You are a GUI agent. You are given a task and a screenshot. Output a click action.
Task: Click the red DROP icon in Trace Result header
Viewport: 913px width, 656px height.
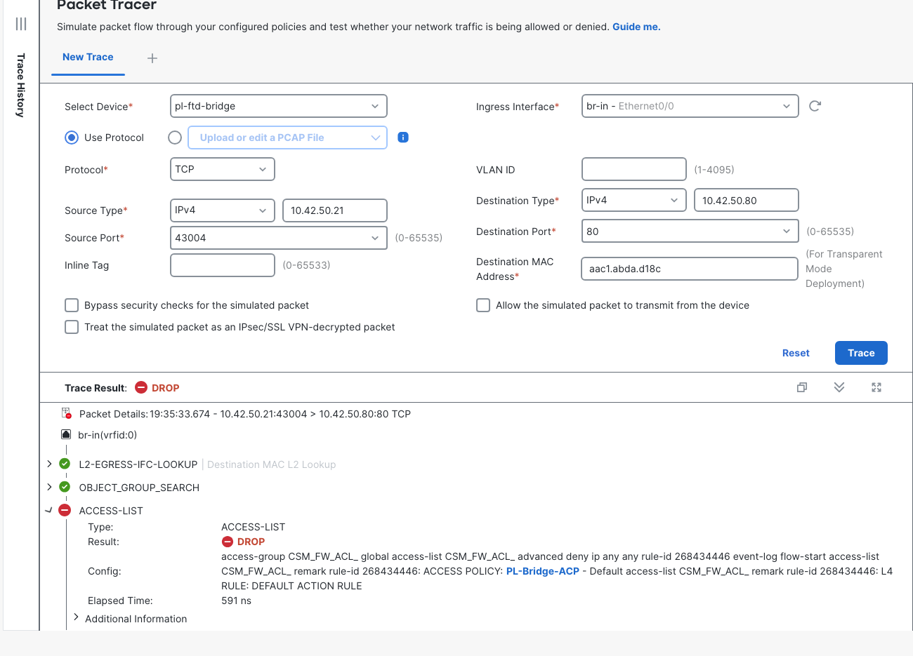tap(141, 387)
